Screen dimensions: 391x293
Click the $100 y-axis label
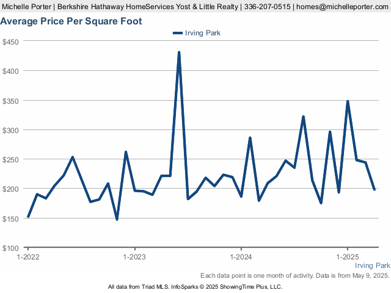click(x=10, y=248)
